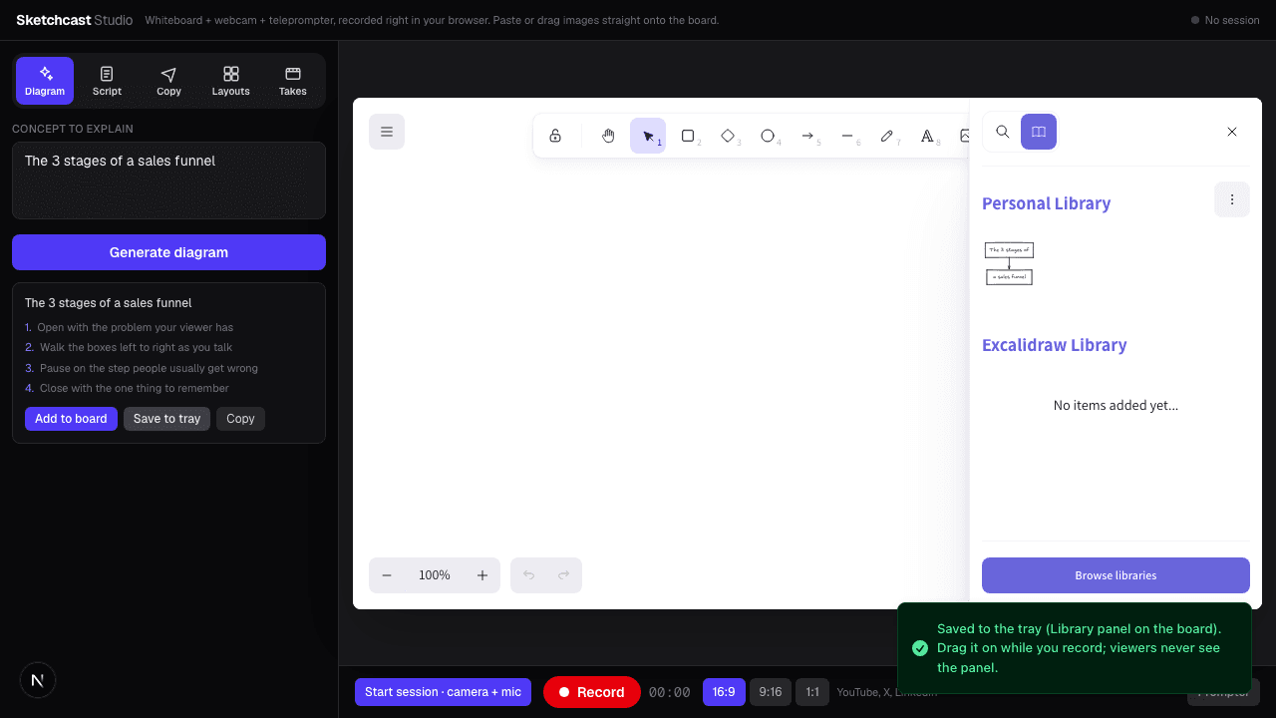
Task: Open the Excalidraw hamburger menu
Action: coord(387,132)
